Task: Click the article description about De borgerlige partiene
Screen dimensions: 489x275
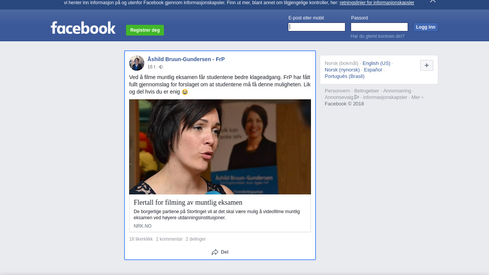Action: pyautogui.click(x=217, y=215)
